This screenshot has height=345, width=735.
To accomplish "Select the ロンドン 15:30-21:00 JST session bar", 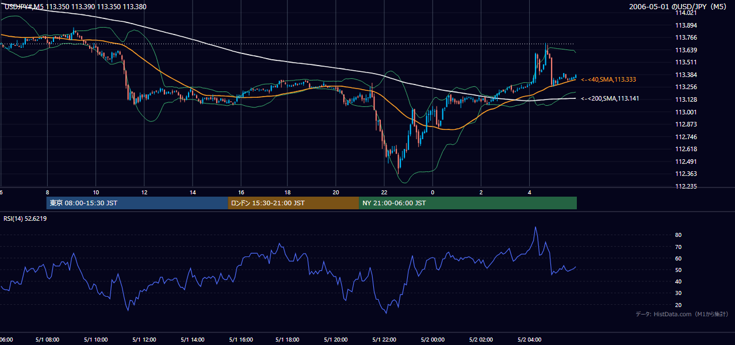I will coord(293,203).
